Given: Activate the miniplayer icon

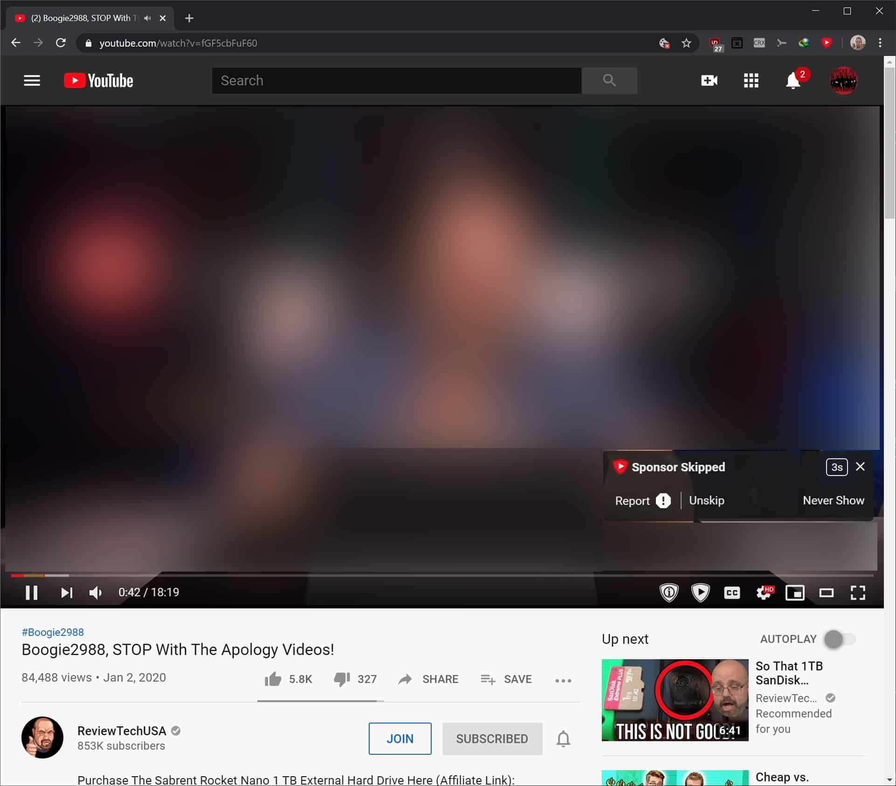Looking at the screenshot, I should pyautogui.click(x=795, y=593).
